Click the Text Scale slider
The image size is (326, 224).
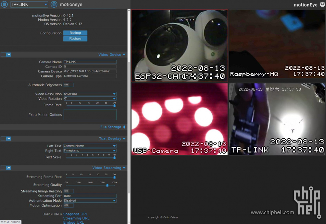coord(90,158)
